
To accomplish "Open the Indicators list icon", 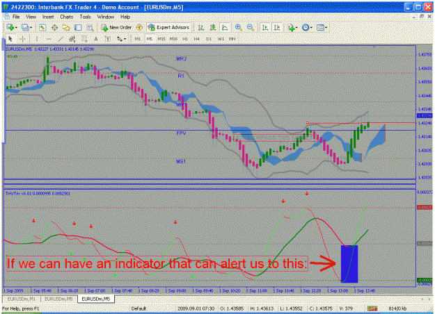I will click(x=292, y=27).
